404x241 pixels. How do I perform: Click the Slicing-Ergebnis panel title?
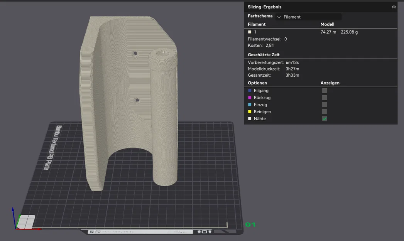(x=264, y=7)
